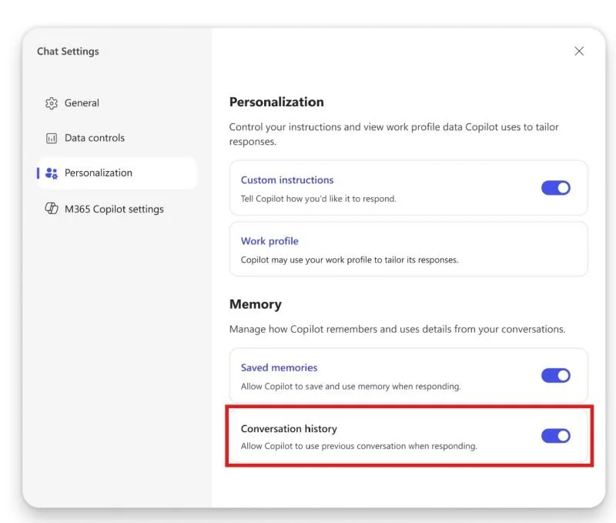
Task: Click the Work profile description text
Action: tap(349, 260)
